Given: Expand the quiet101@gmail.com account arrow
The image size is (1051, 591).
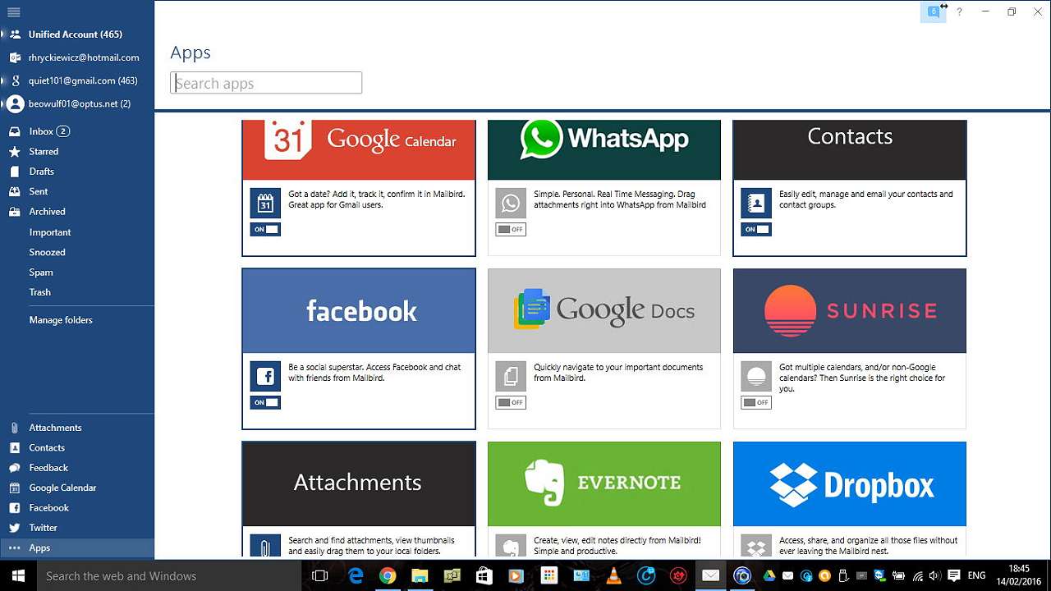Looking at the screenshot, I should click(x=3, y=80).
